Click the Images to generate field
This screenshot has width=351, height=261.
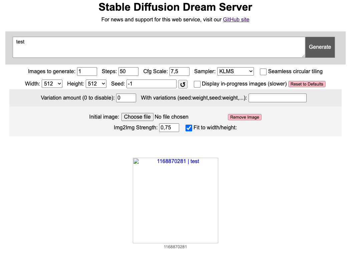87,72
